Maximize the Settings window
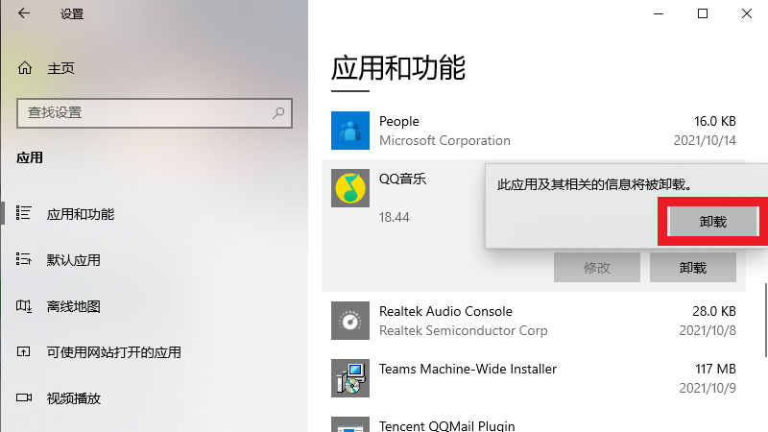This screenshot has height=432, width=768. (x=702, y=13)
